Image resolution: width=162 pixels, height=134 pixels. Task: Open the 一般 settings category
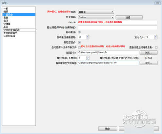[x=19, y=9]
